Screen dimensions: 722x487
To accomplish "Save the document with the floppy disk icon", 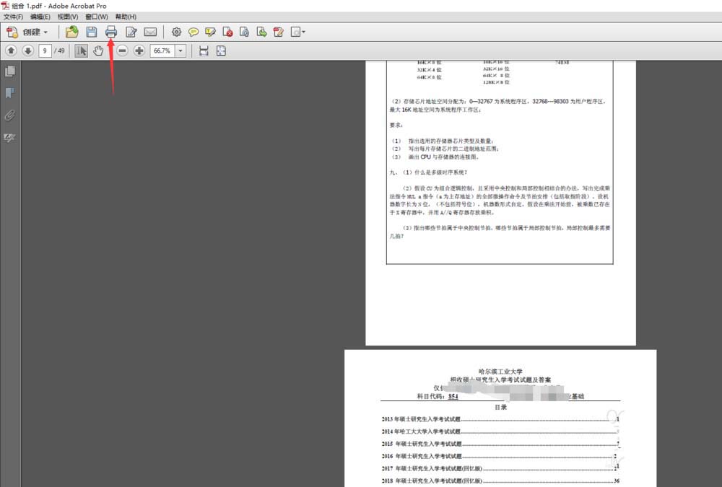I will click(x=92, y=32).
